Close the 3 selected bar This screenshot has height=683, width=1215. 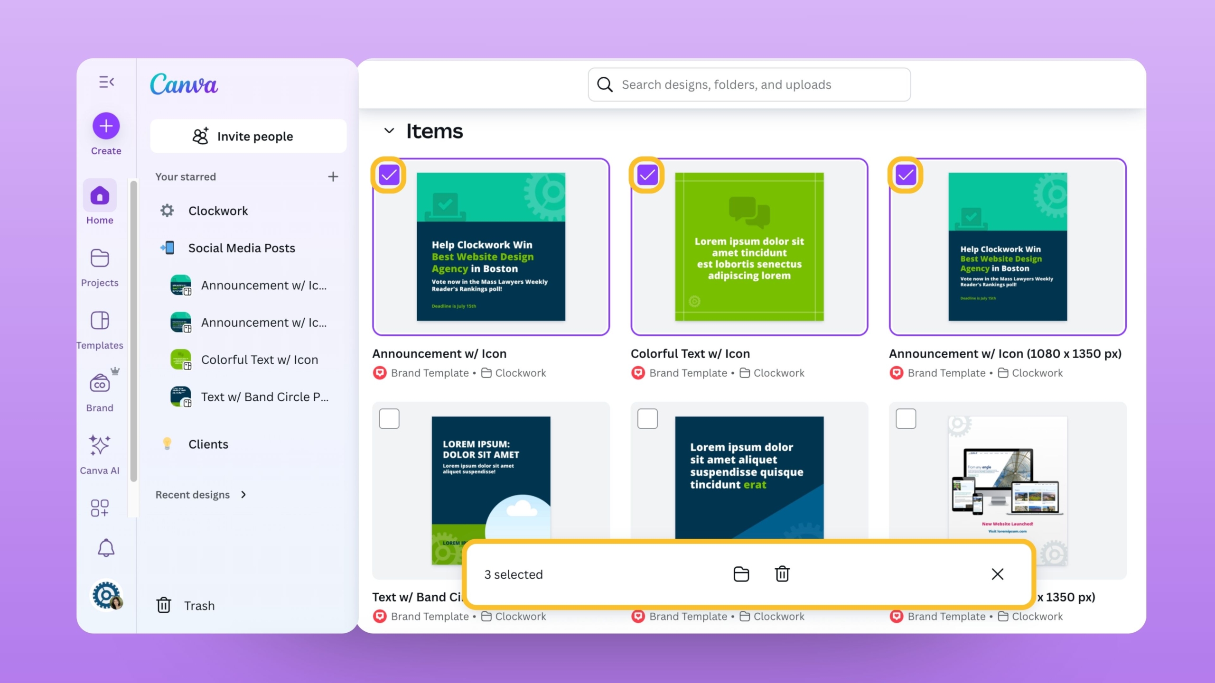997,574
